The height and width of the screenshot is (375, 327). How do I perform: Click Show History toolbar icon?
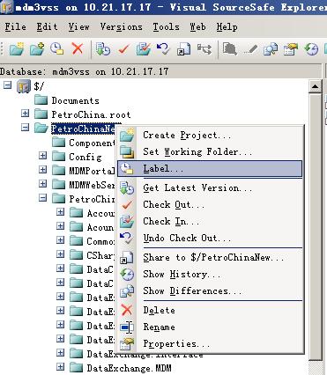pyautogui.click(x=311, y=48)
